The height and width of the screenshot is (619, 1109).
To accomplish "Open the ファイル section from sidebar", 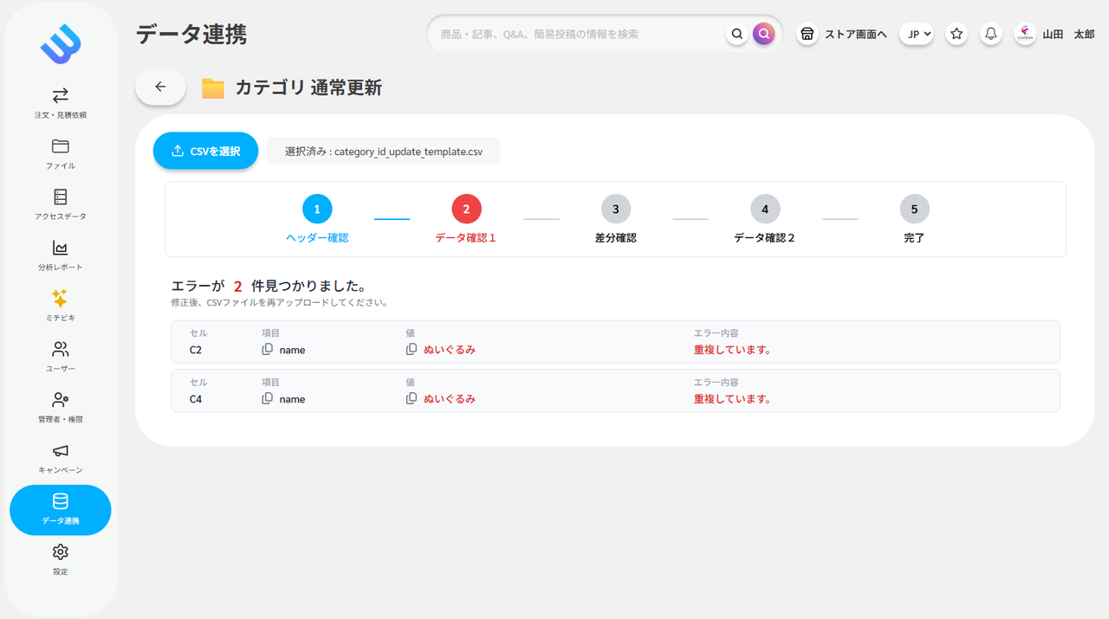I will 60,153.
